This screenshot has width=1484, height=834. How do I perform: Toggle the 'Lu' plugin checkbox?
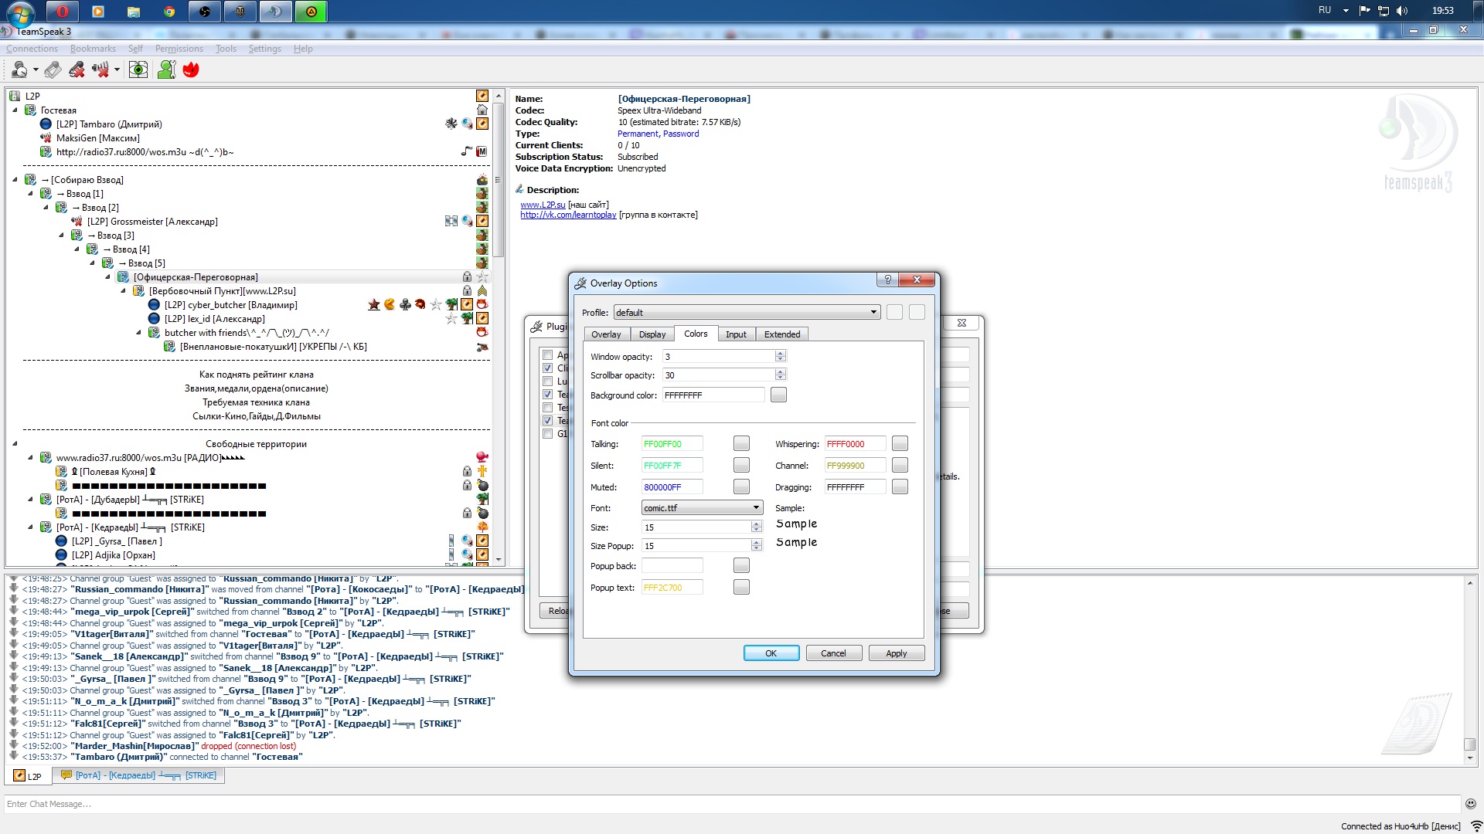(x=548, y=381)
